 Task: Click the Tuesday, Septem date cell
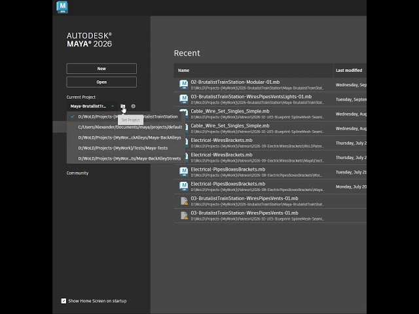351,99
